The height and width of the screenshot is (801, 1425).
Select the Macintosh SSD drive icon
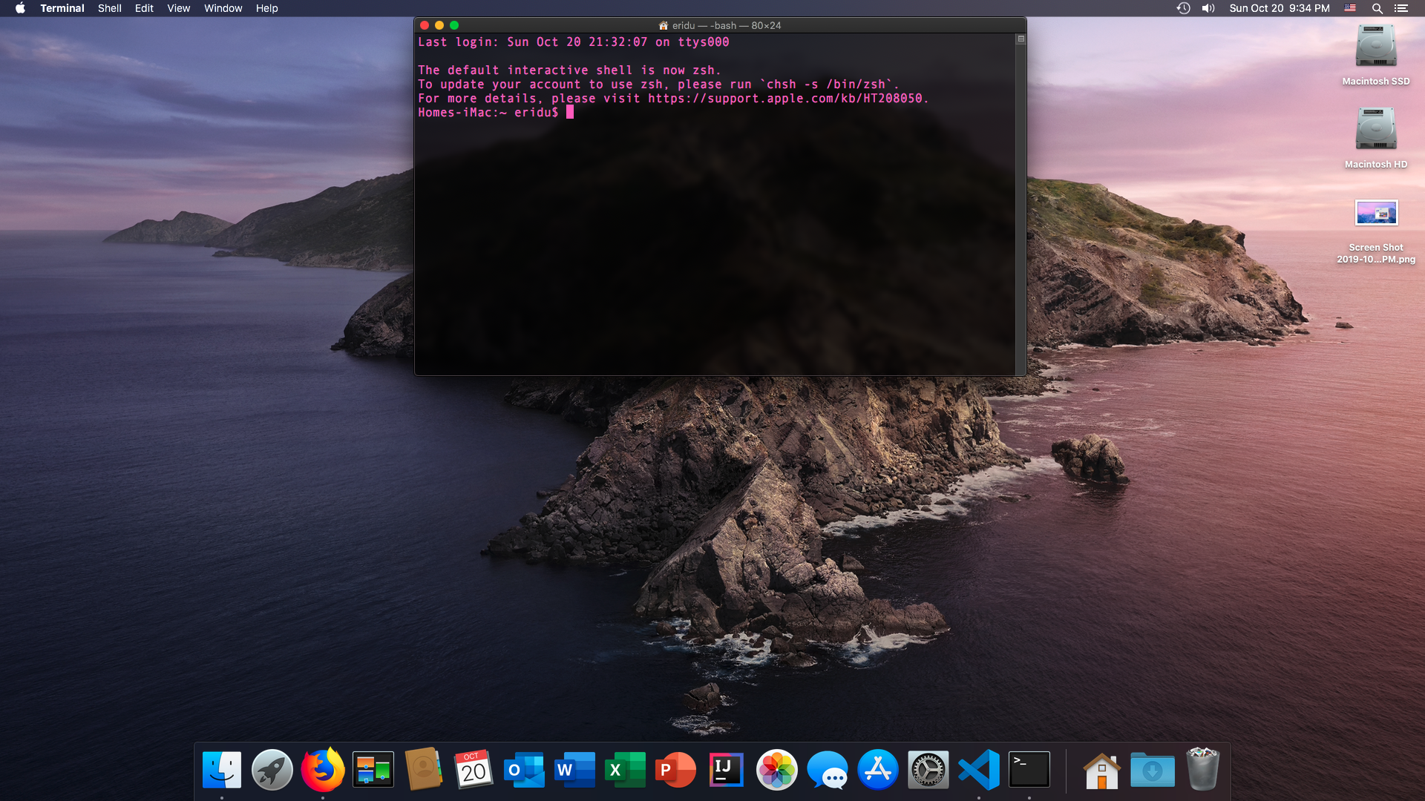1375,46
